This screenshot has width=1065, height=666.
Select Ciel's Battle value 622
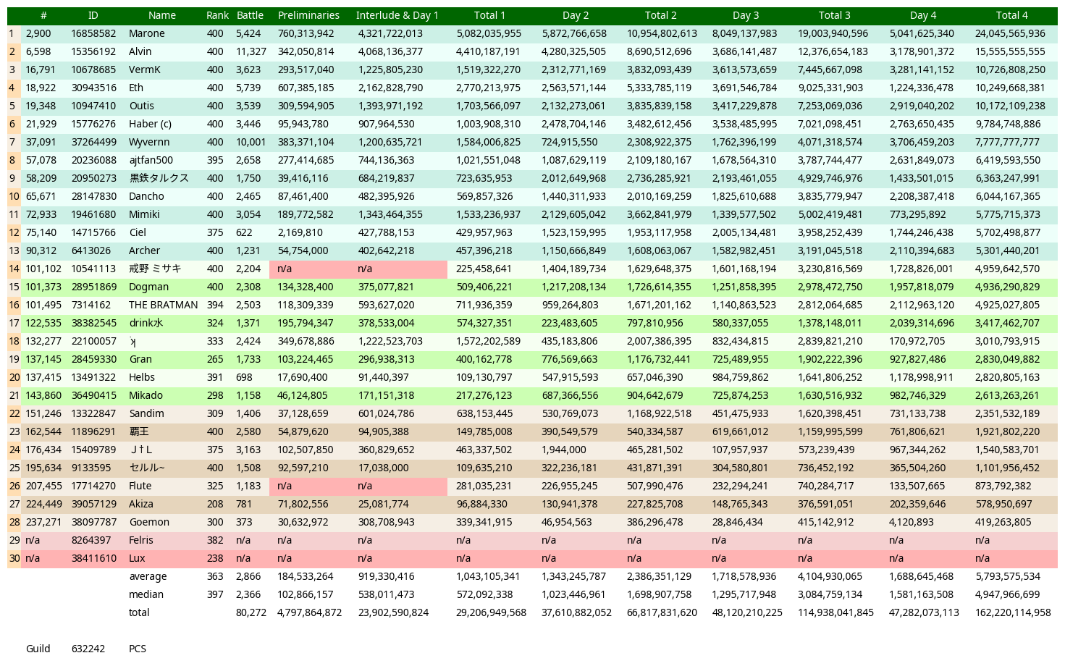tap(244, 232)
